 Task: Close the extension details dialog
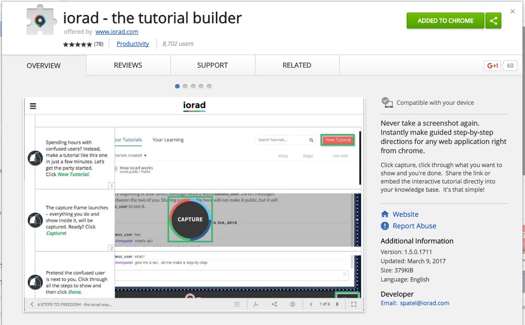click(512, 12)
